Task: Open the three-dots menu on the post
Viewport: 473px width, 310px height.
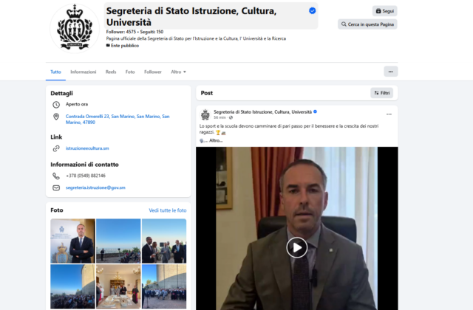Action: coord(389,114)
